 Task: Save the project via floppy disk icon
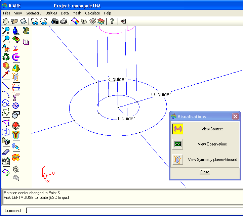coord(24,21)
